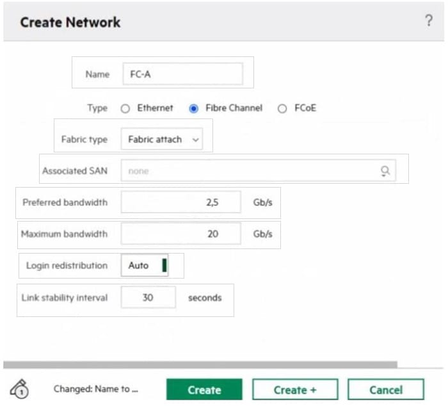448x406 pixels.
Task: Click the Create + button
Action: pos(295,389)
